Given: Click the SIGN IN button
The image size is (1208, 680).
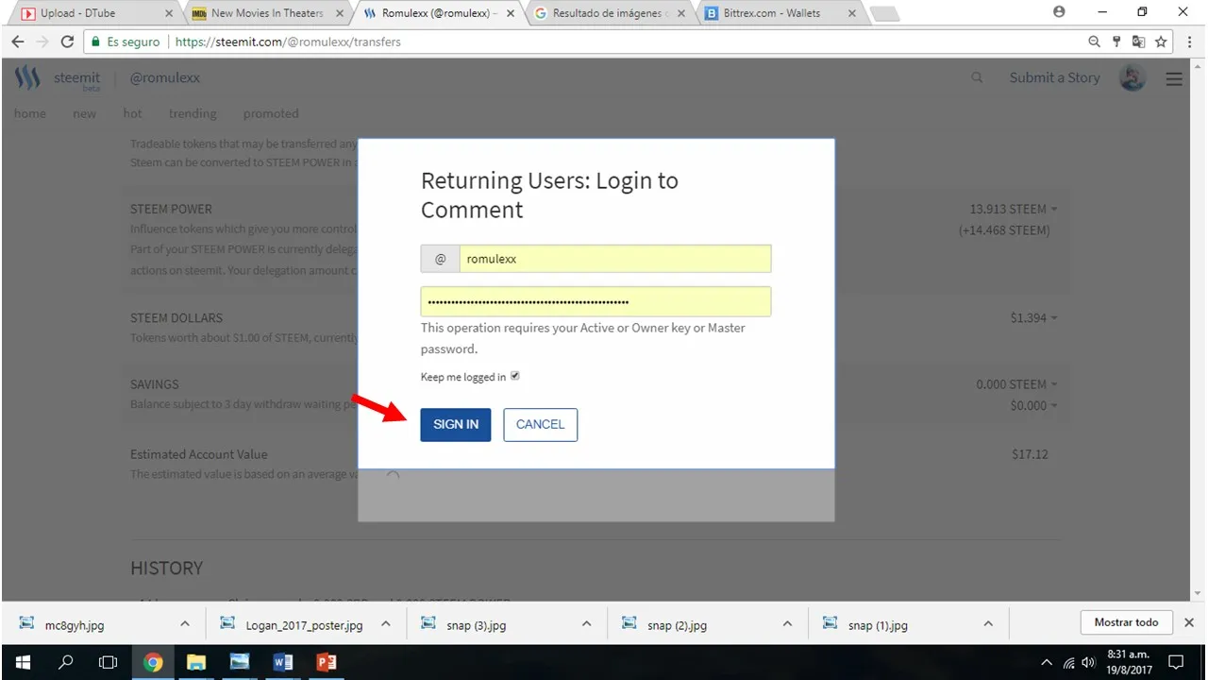Looking at the screenshot, I should click(456, 425).
